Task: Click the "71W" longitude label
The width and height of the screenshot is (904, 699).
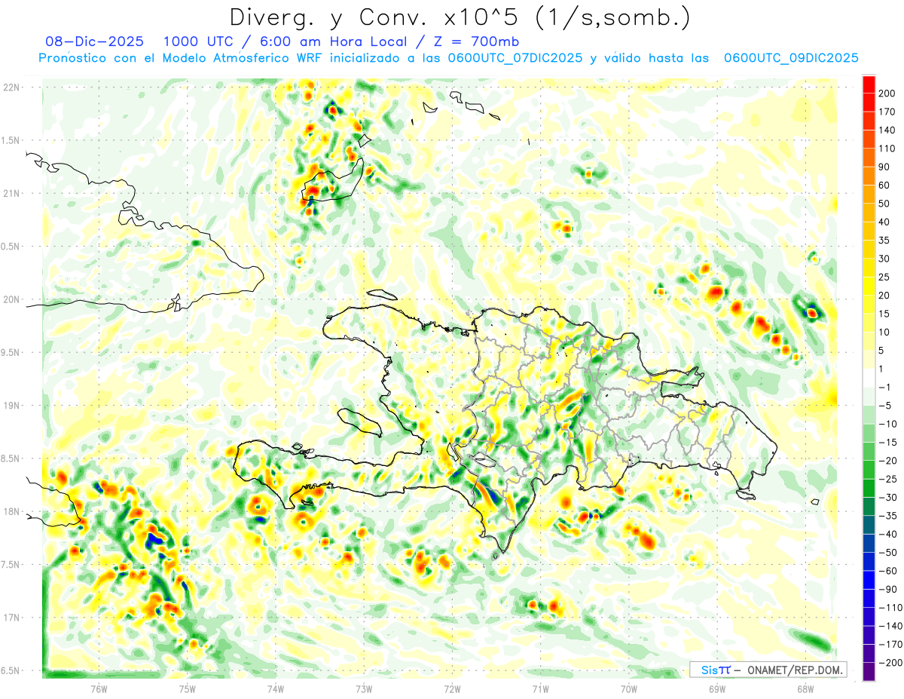Action: click(x=540, y=688)
